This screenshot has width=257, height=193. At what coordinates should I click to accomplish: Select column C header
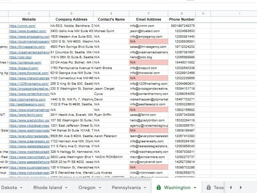(x=29, y=13)
